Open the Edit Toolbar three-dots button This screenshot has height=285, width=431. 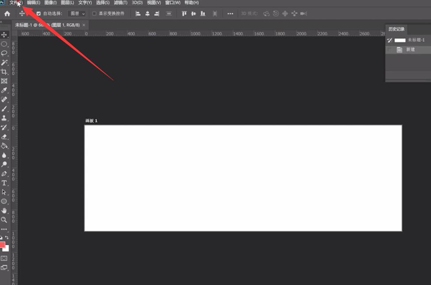(x=4, y=229)
